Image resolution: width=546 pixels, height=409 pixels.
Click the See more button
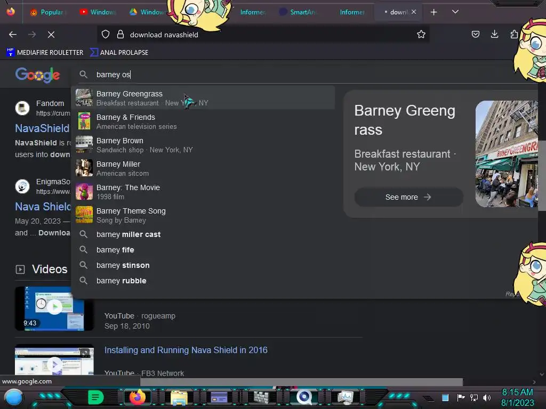tap(408, 197)
